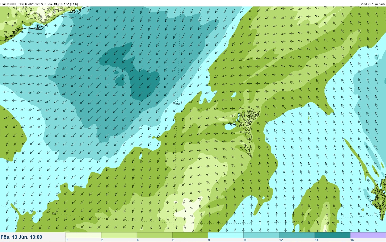The width and height of the screenshot is (386, 242).
Task: Click the 'UWC/DINI' model label
Action: click(8, 4)
